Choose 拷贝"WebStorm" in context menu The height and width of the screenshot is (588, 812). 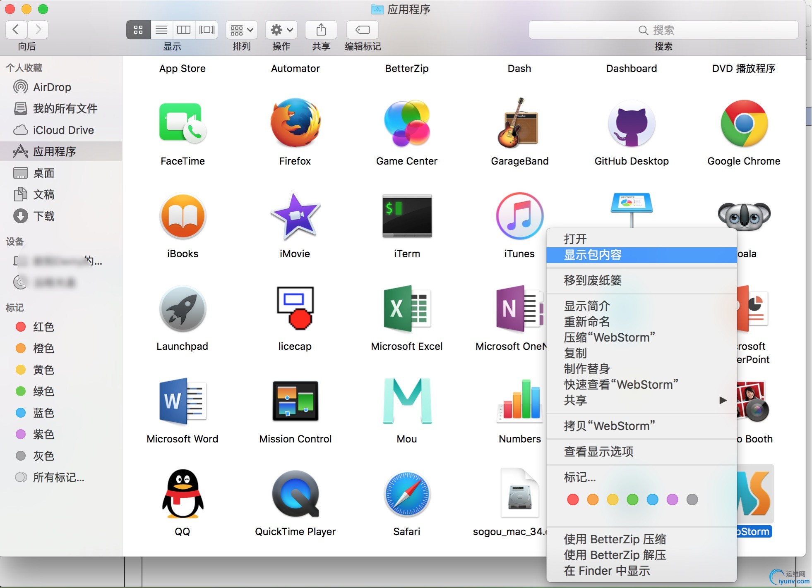[x=641, y=426]
